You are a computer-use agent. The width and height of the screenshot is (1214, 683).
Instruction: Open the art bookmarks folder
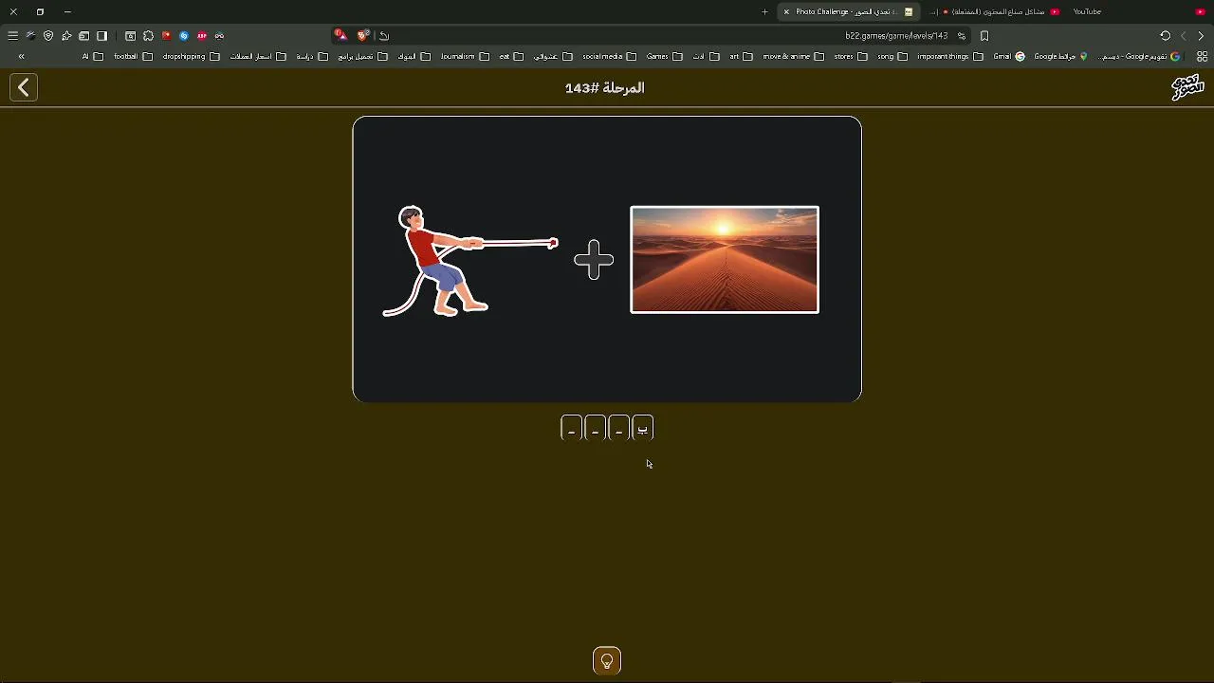(741, 57)
